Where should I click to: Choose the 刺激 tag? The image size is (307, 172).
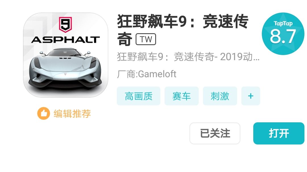coord(220,96)
